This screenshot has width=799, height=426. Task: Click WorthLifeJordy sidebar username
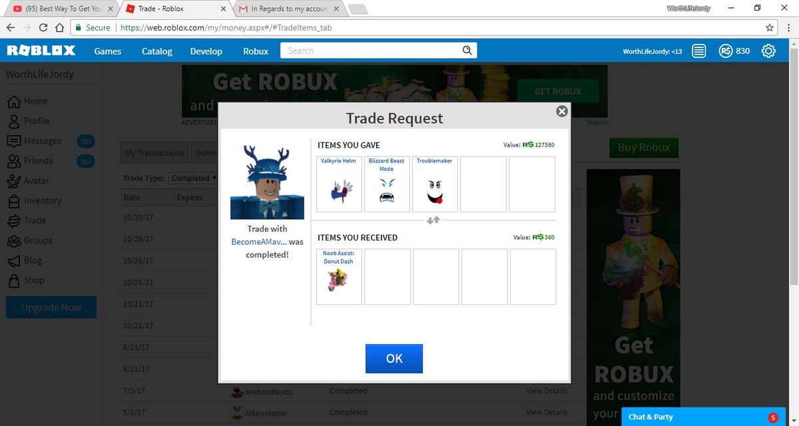(40, 75)
